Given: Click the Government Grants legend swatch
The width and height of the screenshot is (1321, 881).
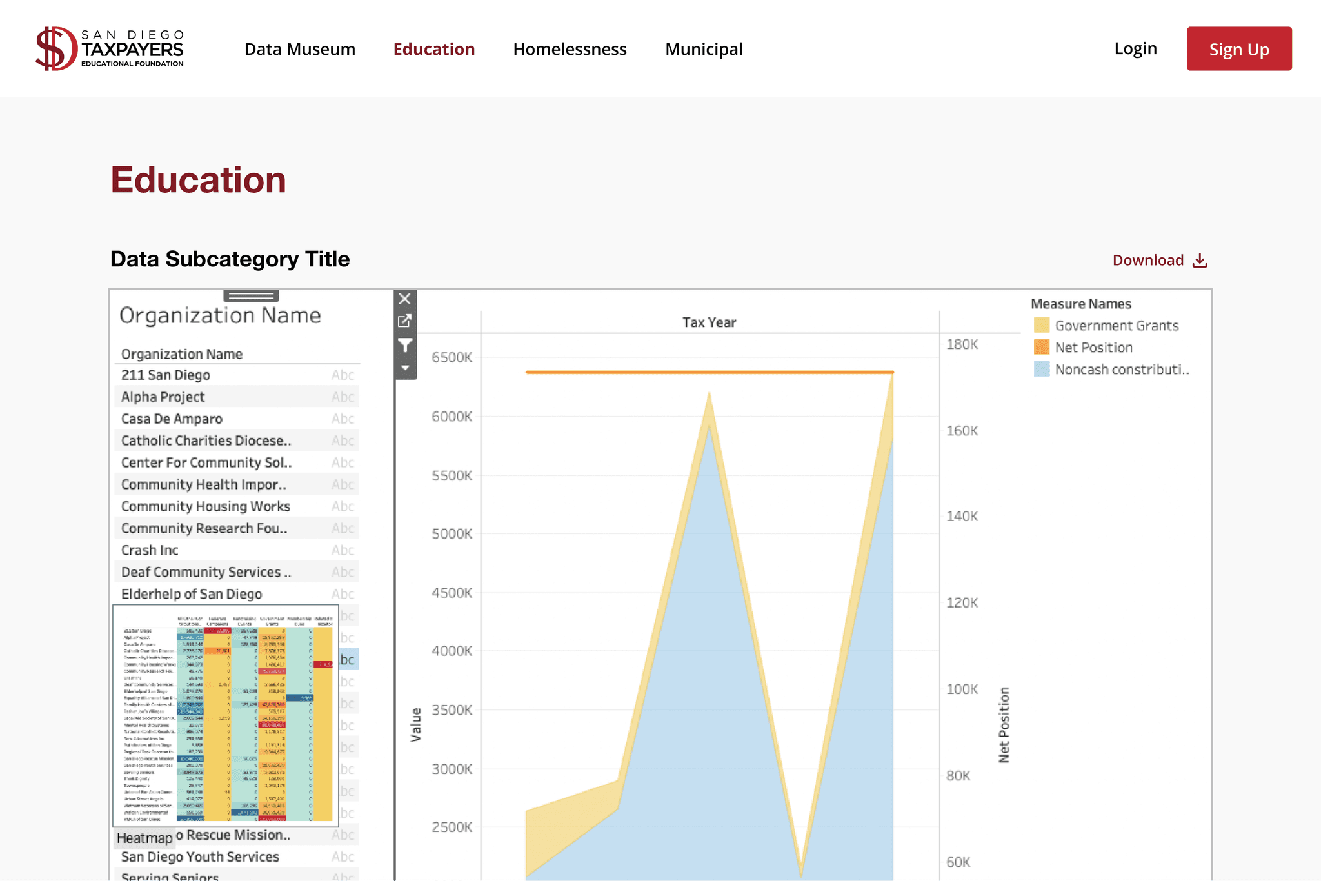Looking at the screenshot, I should coord(1041,326).
